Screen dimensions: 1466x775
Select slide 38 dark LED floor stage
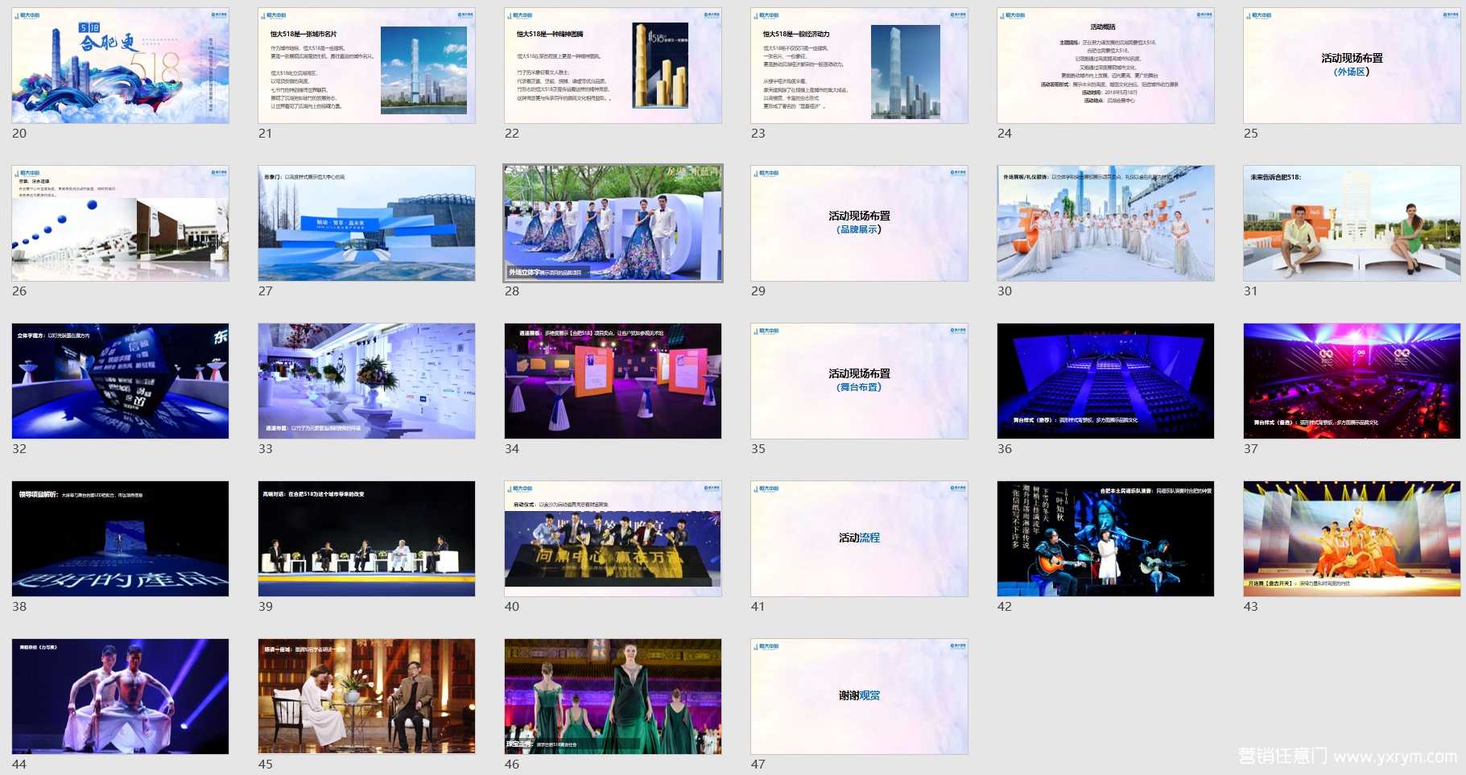click(x=121, y=539)
